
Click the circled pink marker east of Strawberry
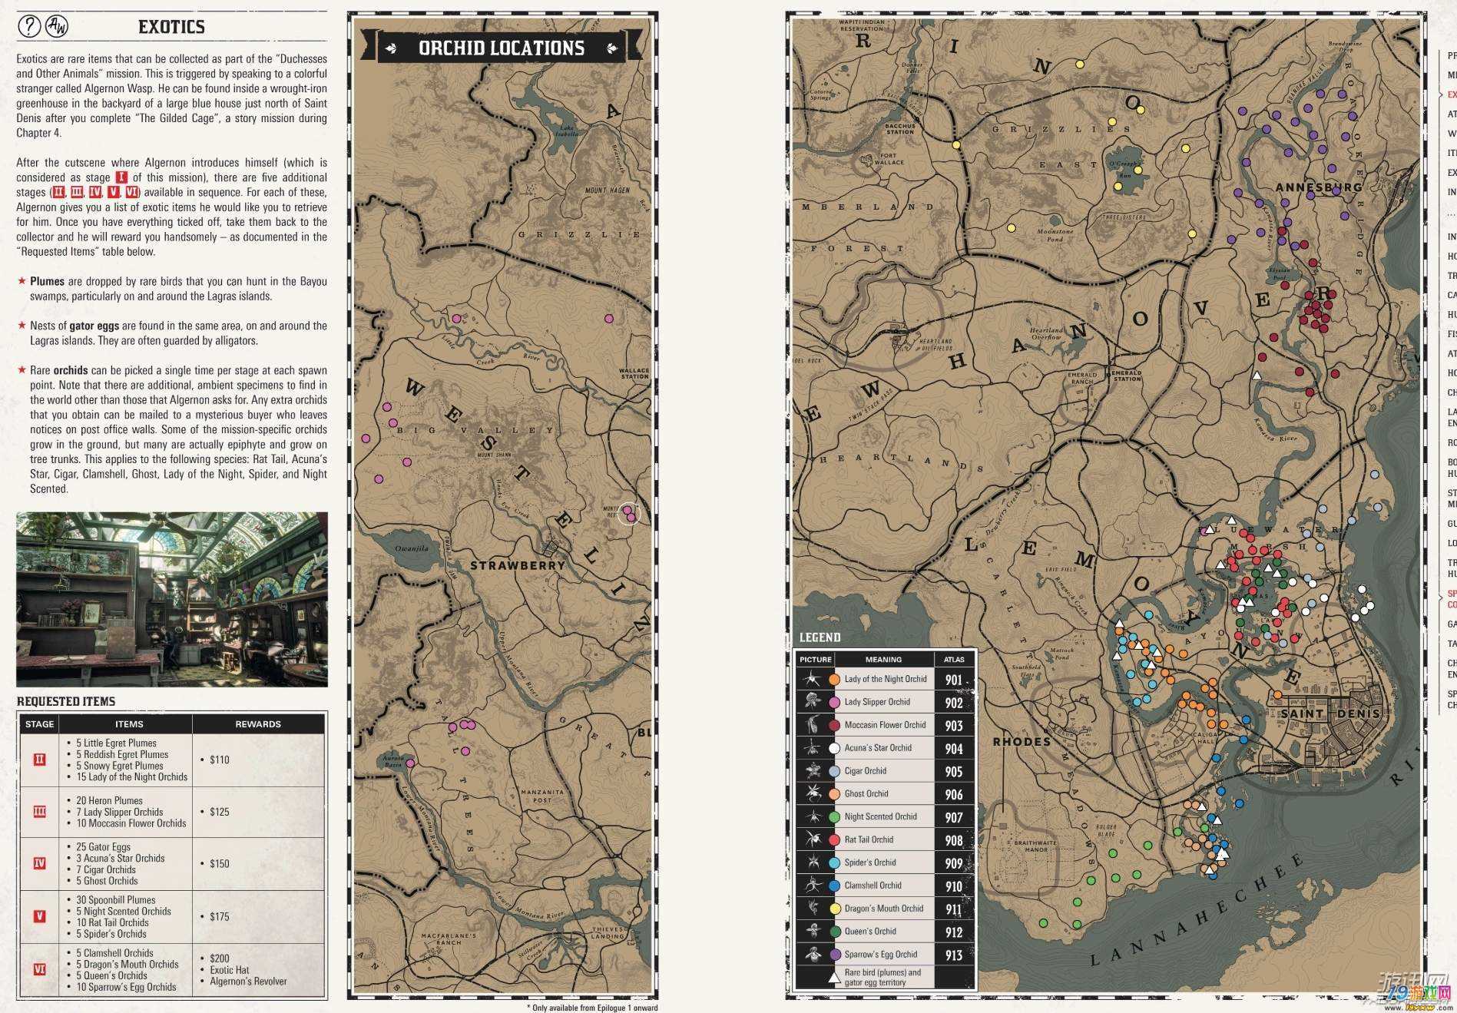[x=628, y=512]
